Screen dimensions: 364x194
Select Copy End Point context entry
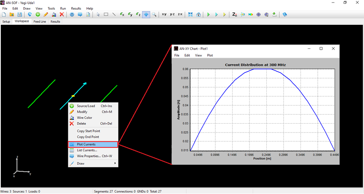93,137
